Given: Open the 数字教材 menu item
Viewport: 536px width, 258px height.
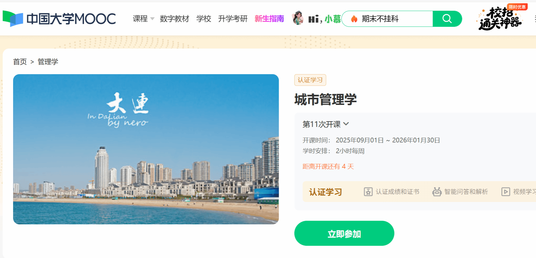Looking at the screenshot, I should (174, 19).
